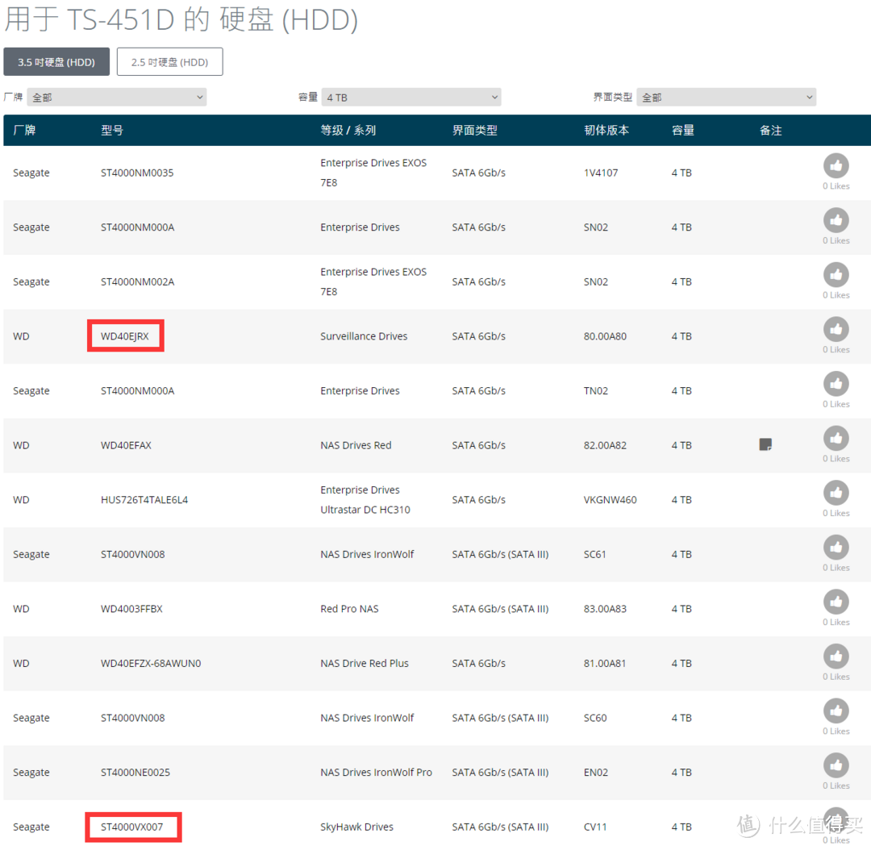Click the NAS Drives IronWolf Pro cell
The width and height of the screenshot is (871, 846).
pyautogui.click(x=376, y=772)
